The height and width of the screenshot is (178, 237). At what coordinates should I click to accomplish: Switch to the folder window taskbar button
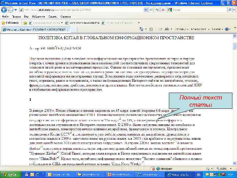click(90, 175)
